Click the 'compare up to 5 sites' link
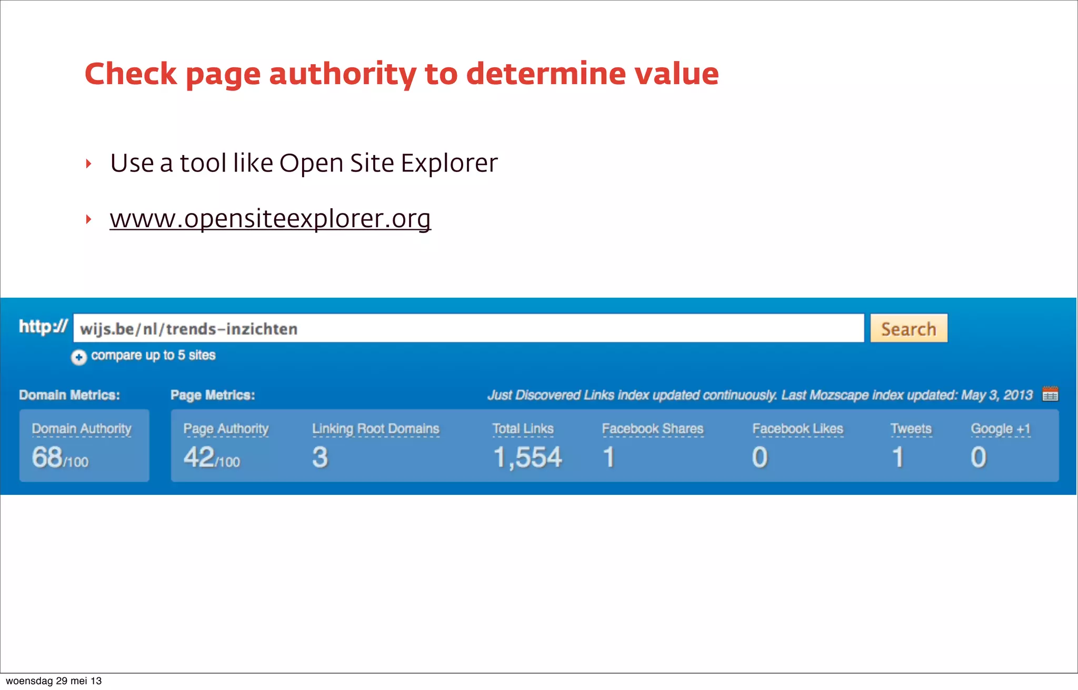This screenshot has width=1078, height=690. pyautogui.click(x=153, y=355)
